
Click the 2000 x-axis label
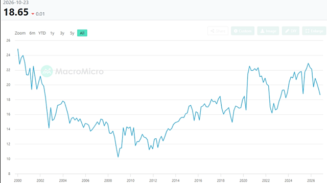point(18,180)
